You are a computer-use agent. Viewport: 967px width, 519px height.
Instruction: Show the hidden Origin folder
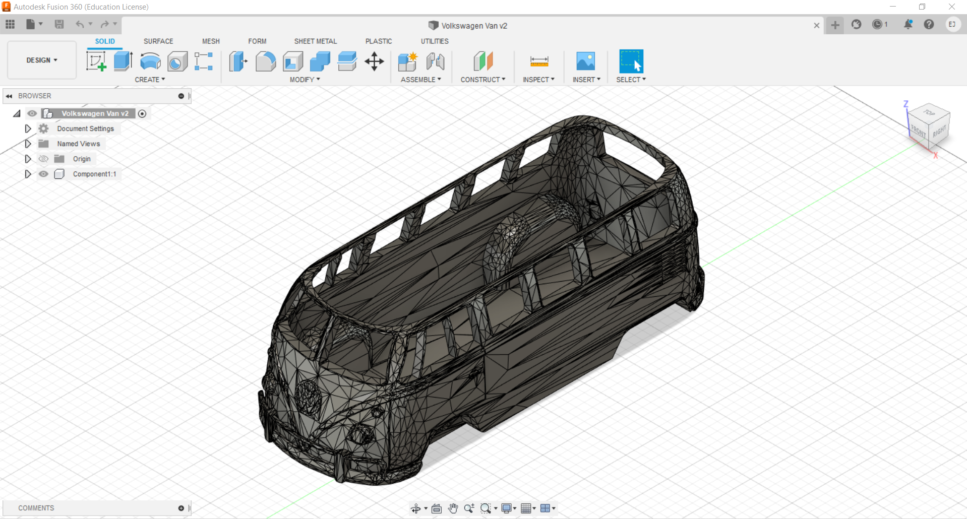(x=44, y=159)
